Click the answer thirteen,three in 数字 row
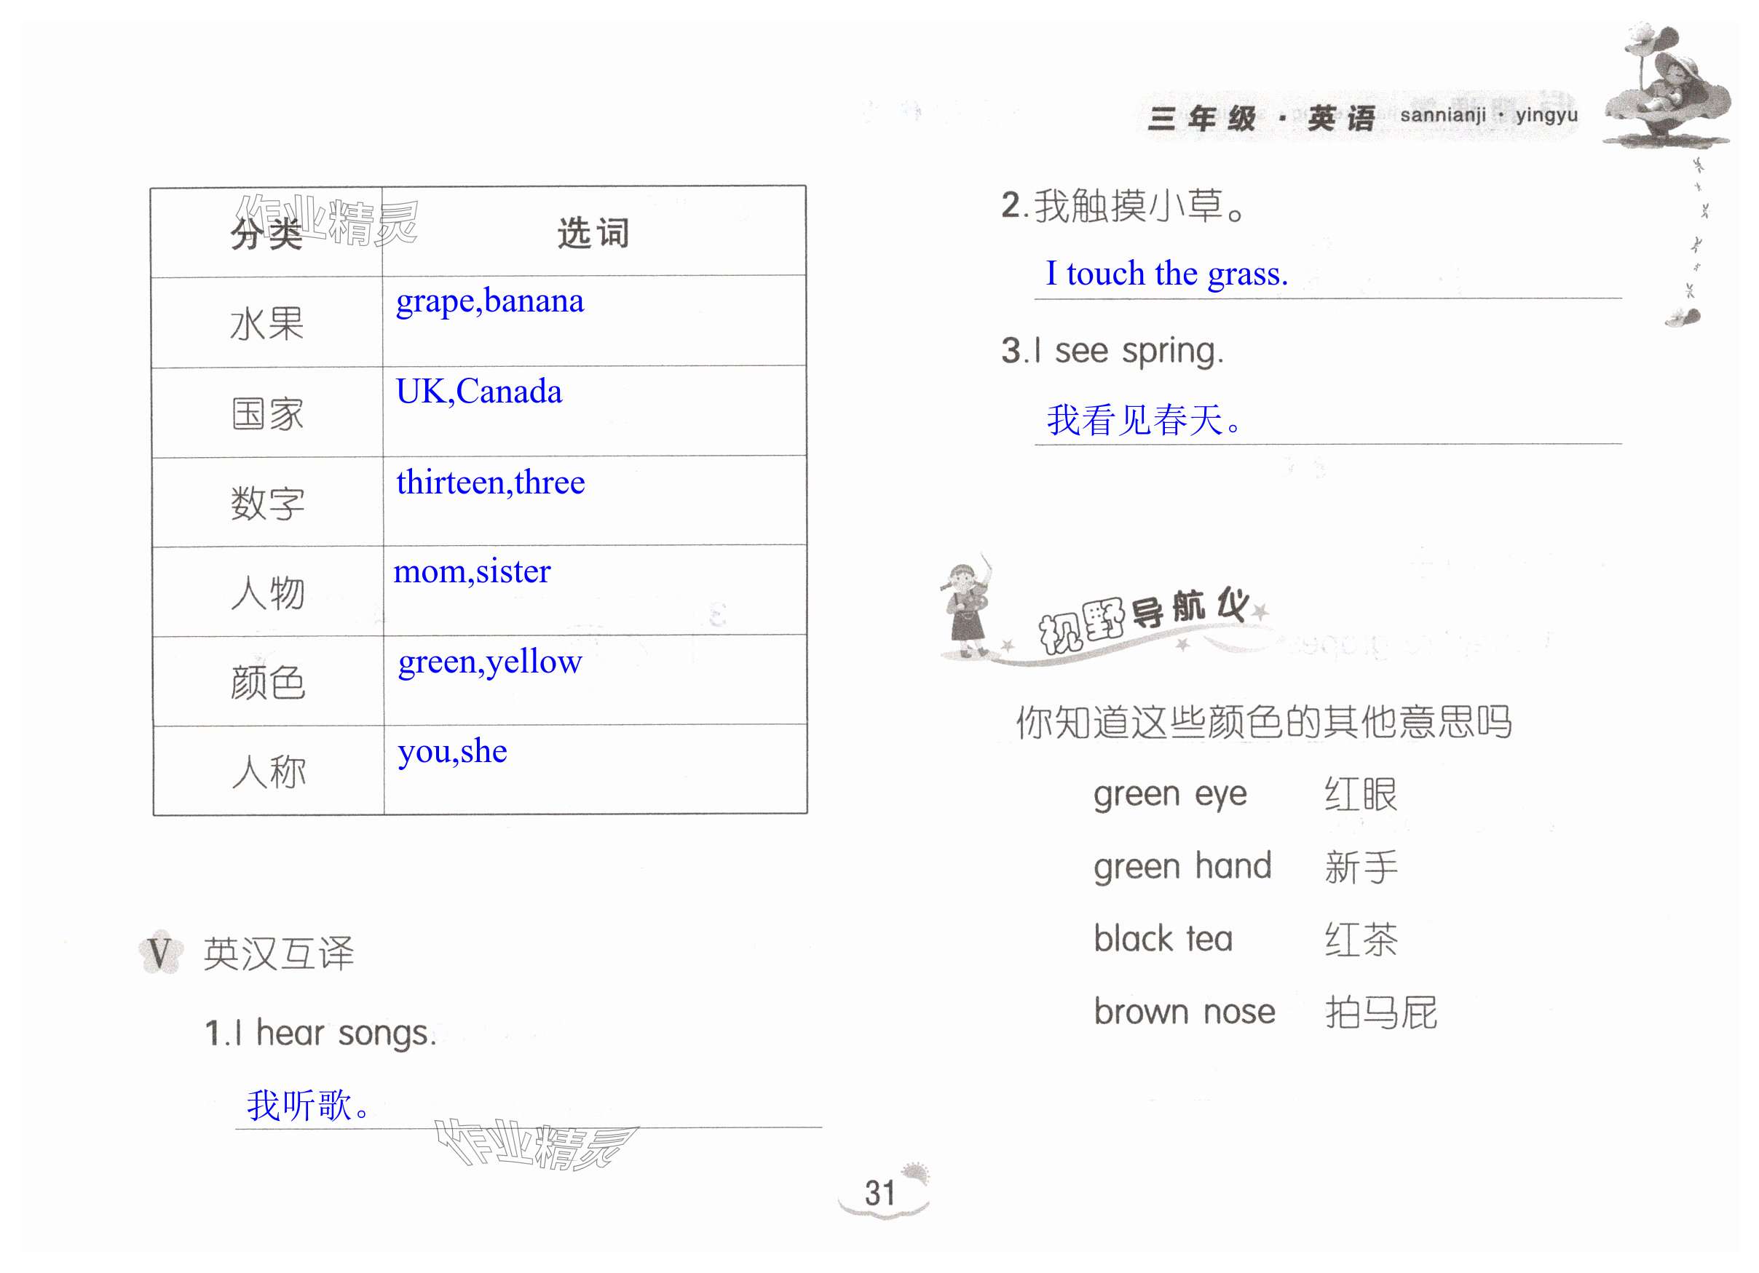This screenshot has width=1759, height=1273. click(x=490, y=483)
